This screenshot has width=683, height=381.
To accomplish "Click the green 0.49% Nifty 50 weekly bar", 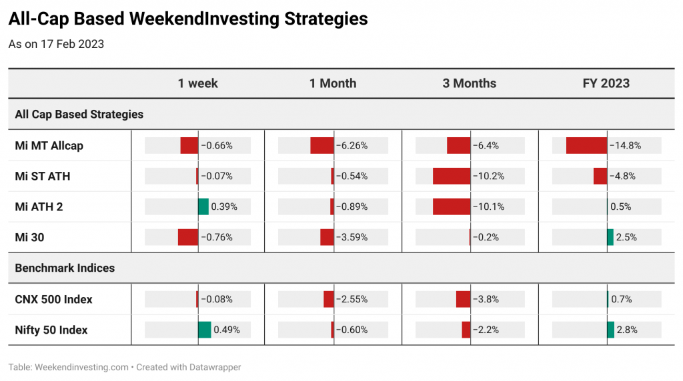I will [x=205, y=330].
